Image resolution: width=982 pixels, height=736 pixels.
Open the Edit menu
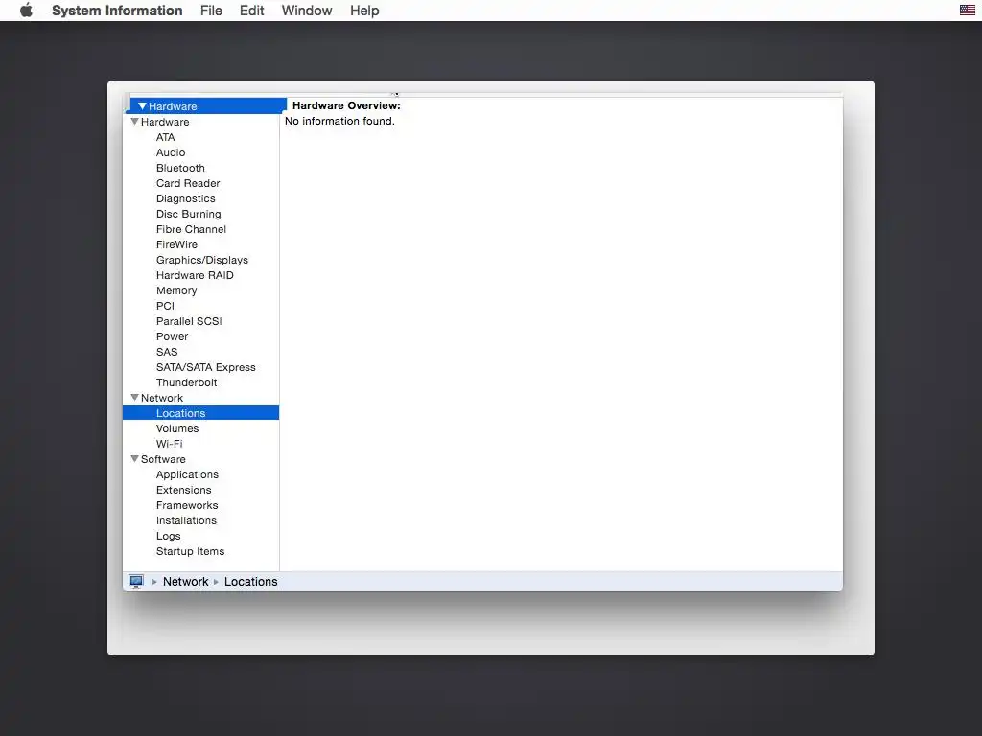252,11
